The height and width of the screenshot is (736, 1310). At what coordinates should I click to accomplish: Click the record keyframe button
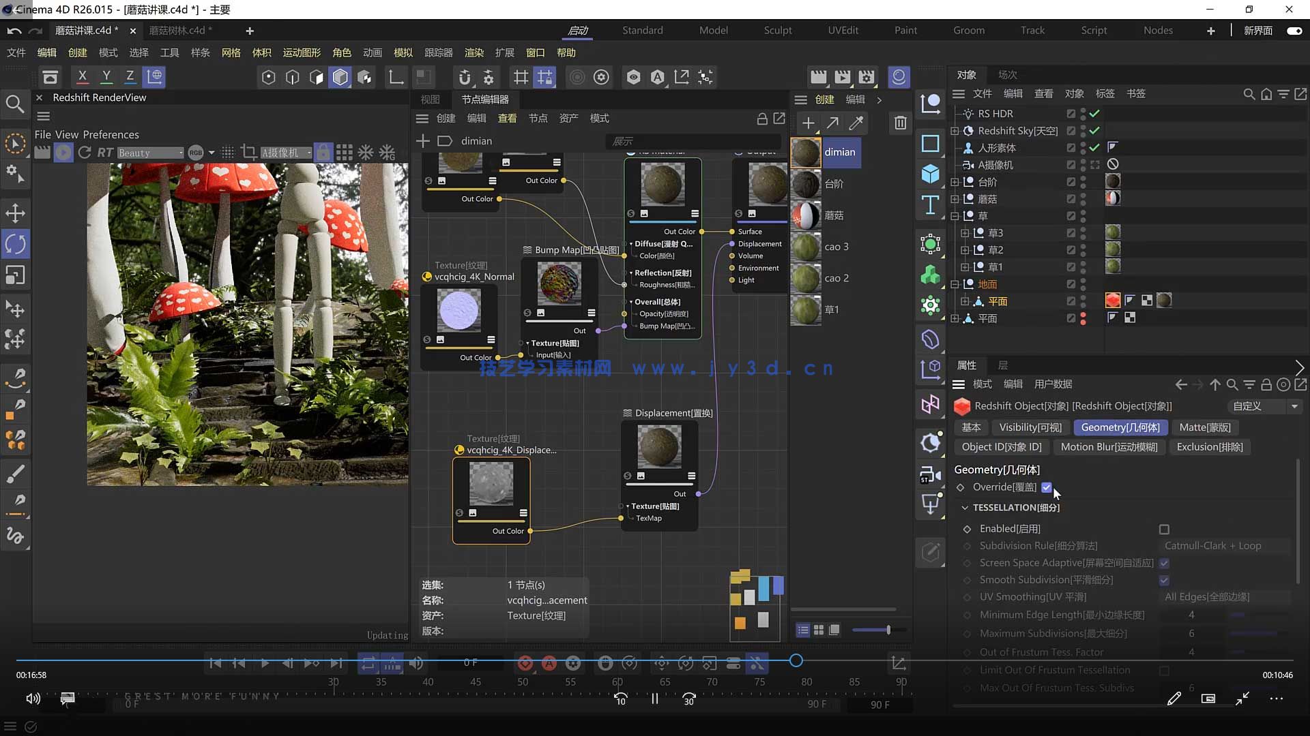point(525,662)
